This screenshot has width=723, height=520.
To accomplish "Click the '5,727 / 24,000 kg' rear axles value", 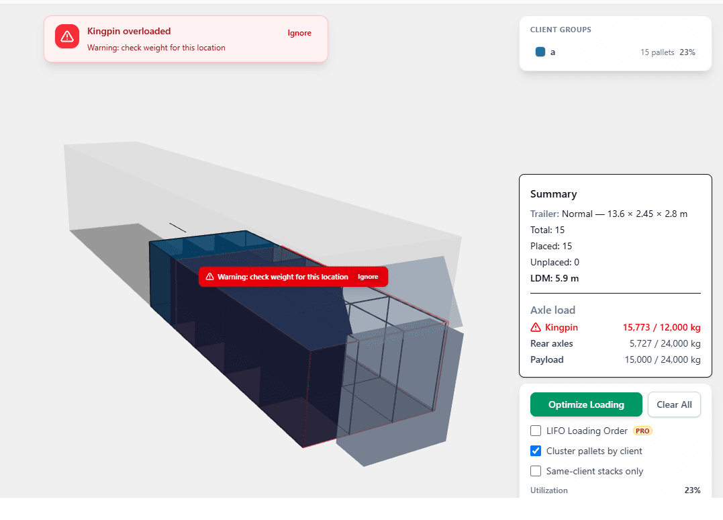I will click(x=665, y=344).
